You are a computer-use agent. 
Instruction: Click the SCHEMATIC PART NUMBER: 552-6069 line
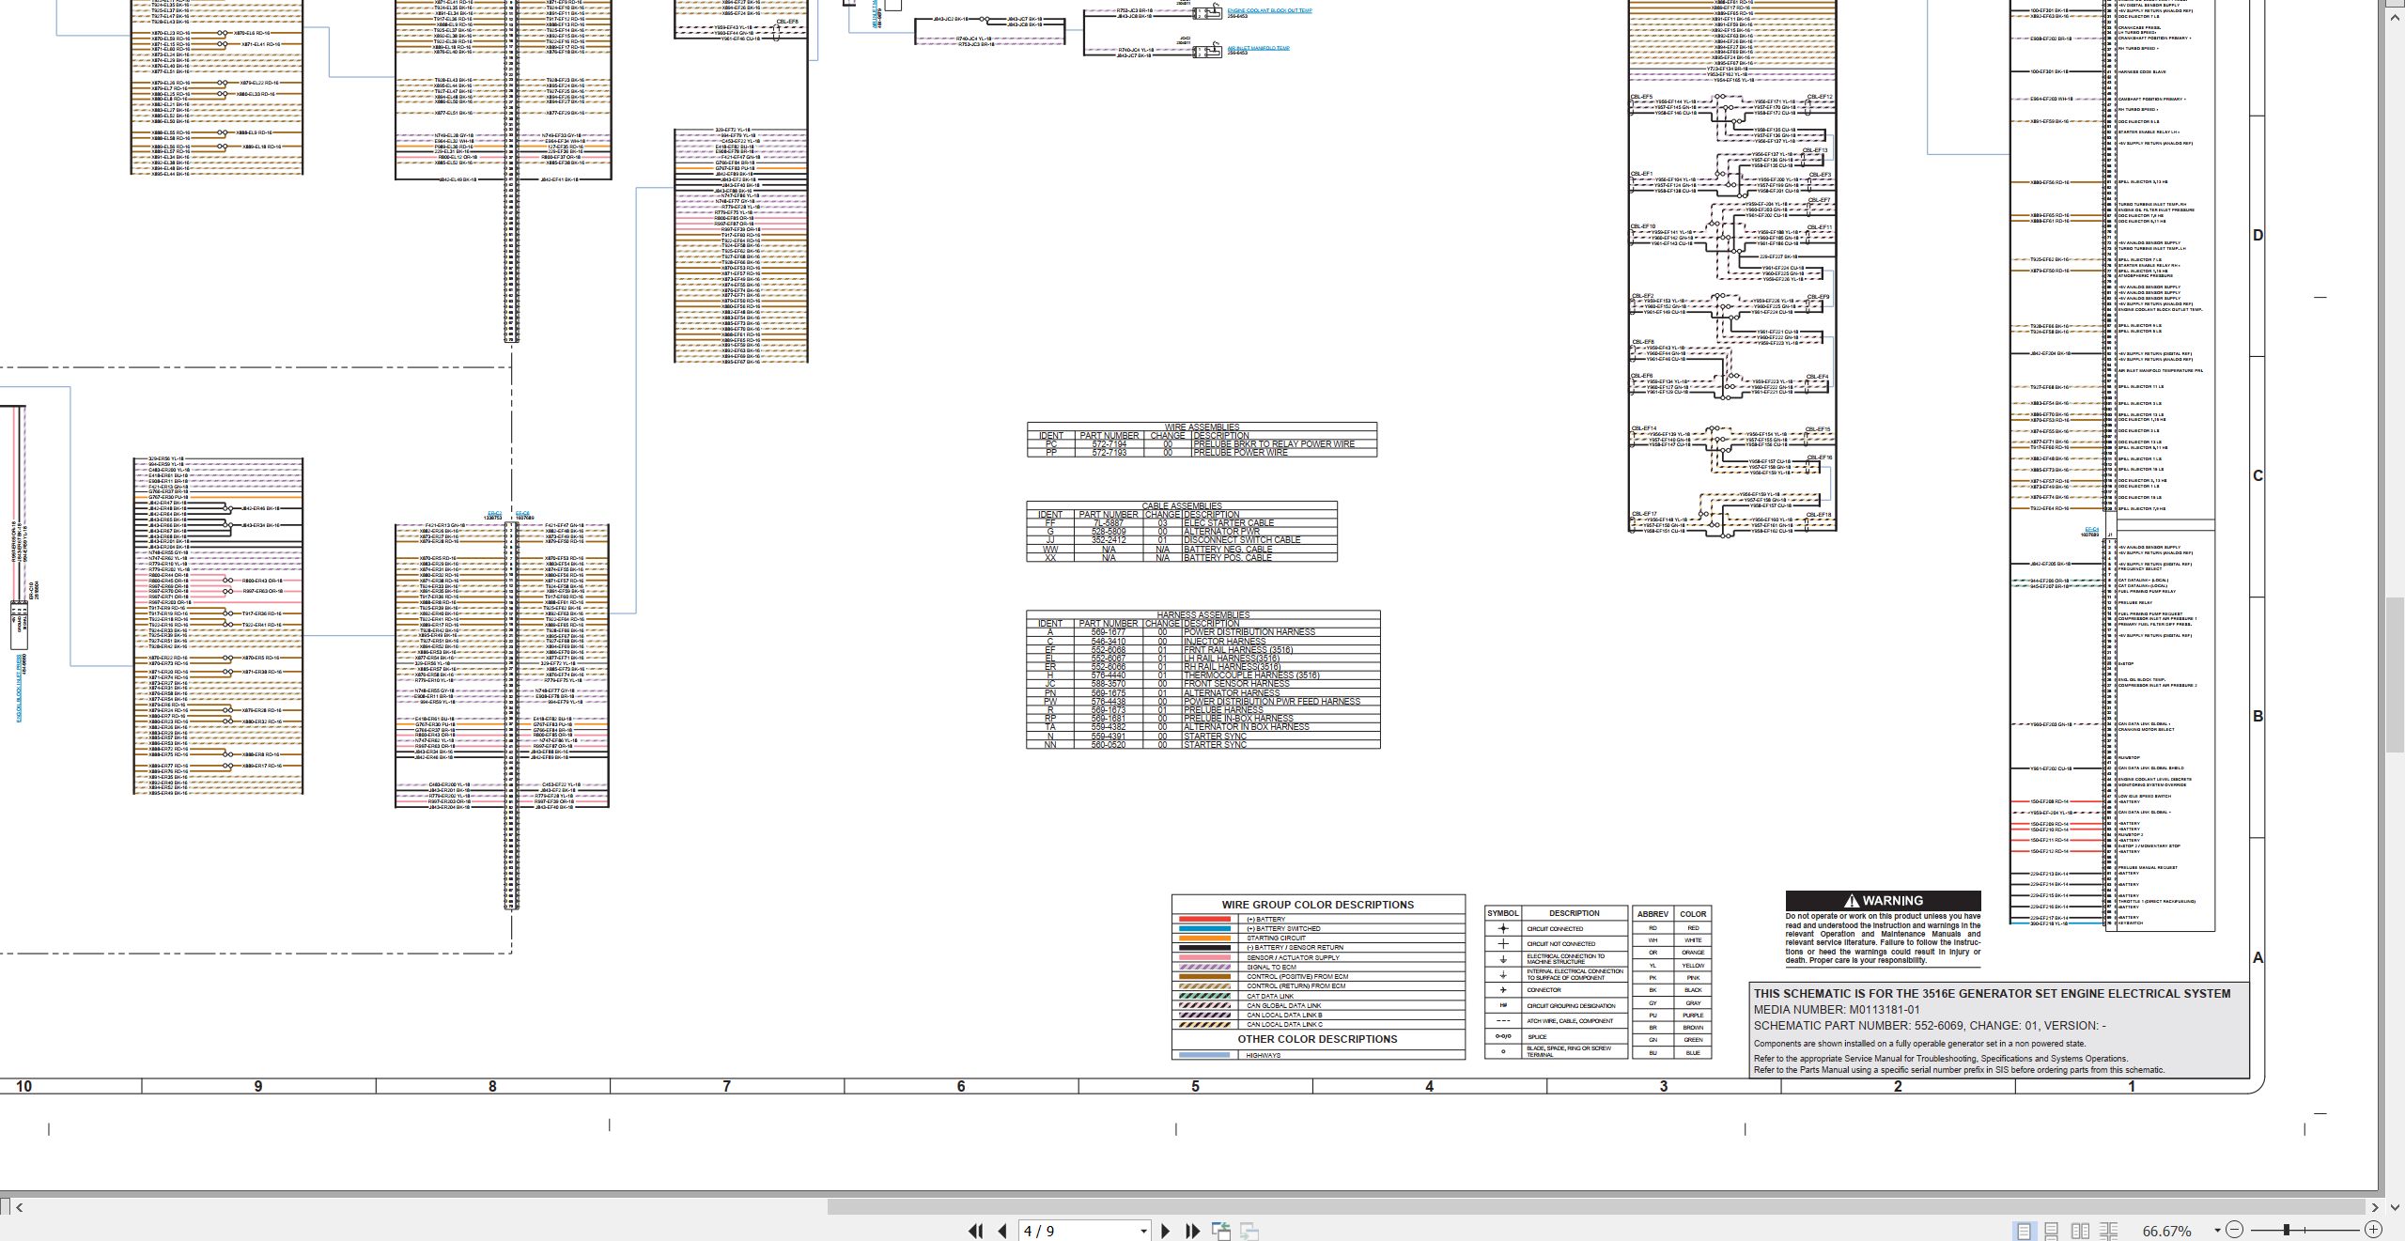click(1930, 1026)
